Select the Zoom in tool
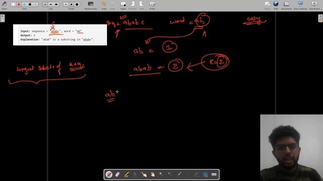323x181 pixels. pyautogui.click(x=161, y=174)
